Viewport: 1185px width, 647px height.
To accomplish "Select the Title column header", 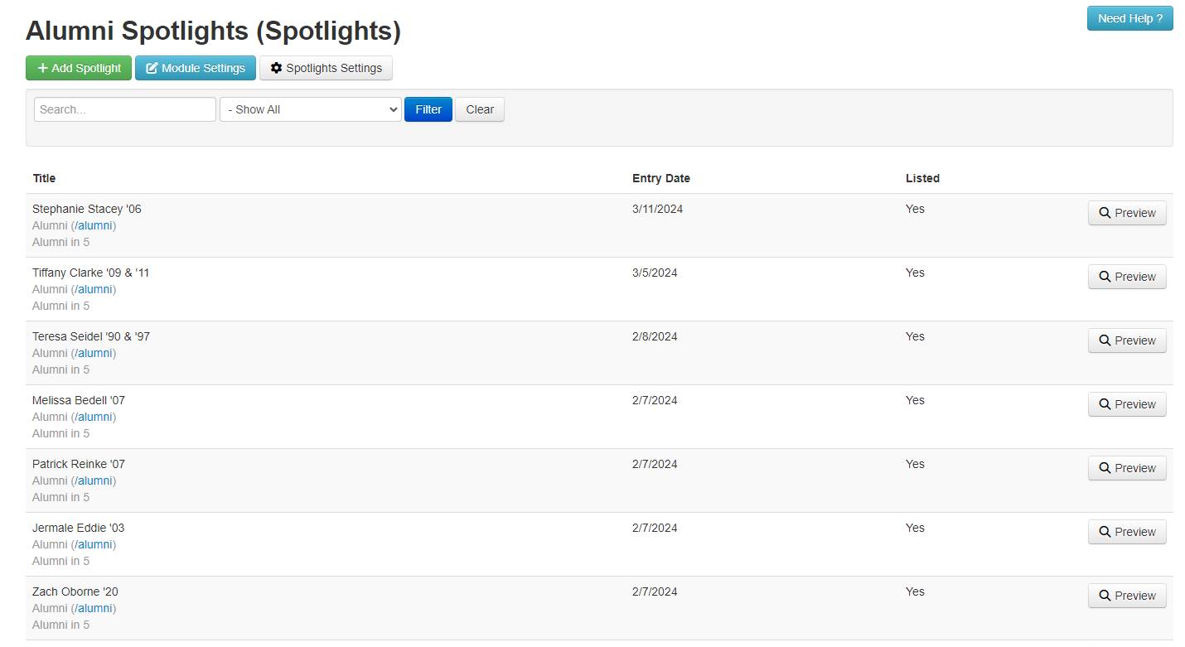I will [x=44, y=178].
